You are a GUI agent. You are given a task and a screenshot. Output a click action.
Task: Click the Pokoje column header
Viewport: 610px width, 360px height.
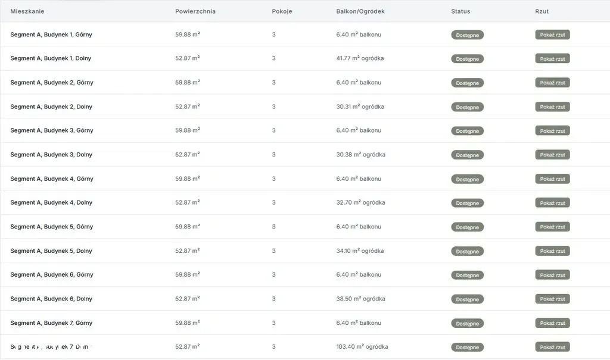(282, 11)
